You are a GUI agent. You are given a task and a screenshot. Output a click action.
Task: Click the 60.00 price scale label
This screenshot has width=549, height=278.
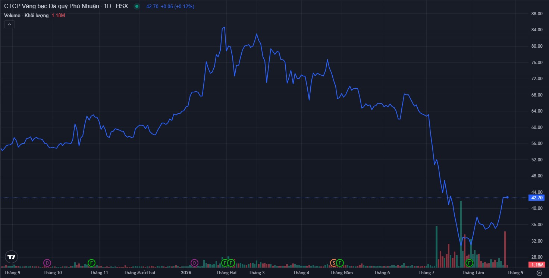pyautogui.click(x=537, y=127)
